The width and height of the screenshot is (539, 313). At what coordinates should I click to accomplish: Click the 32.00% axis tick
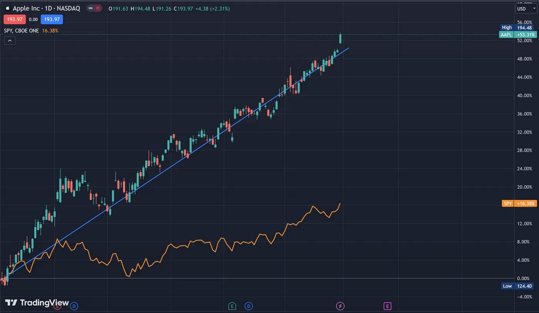[524, 132]
